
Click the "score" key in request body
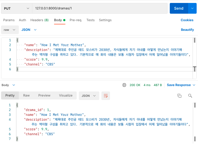pos(31,60)
